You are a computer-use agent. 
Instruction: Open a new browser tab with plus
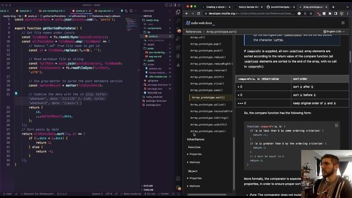click(x=333, y=7)
